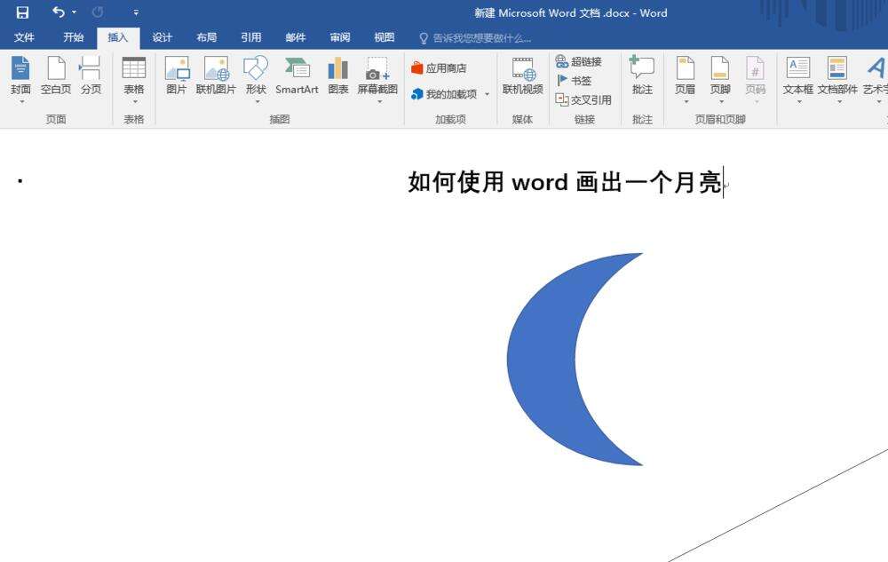
Task: Click the 页面 group label
Action: click(x=56, y=119)
